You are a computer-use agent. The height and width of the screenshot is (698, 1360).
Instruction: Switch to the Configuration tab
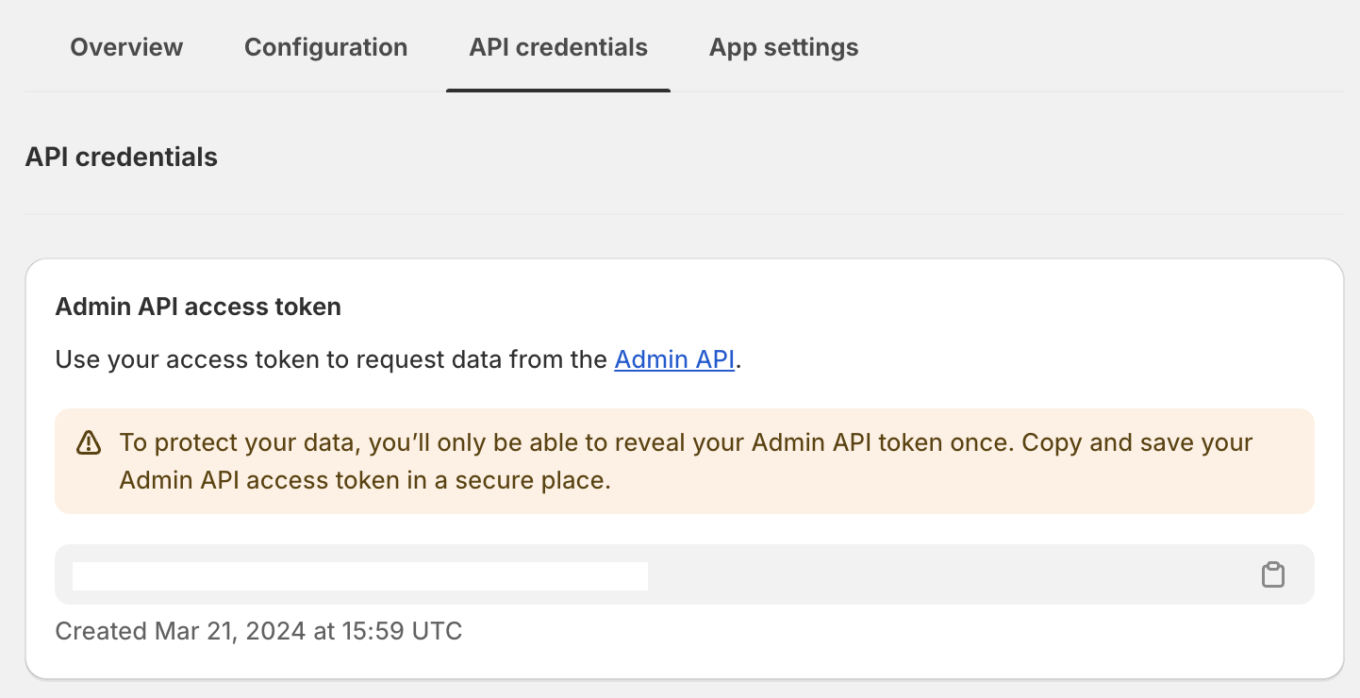325,47
